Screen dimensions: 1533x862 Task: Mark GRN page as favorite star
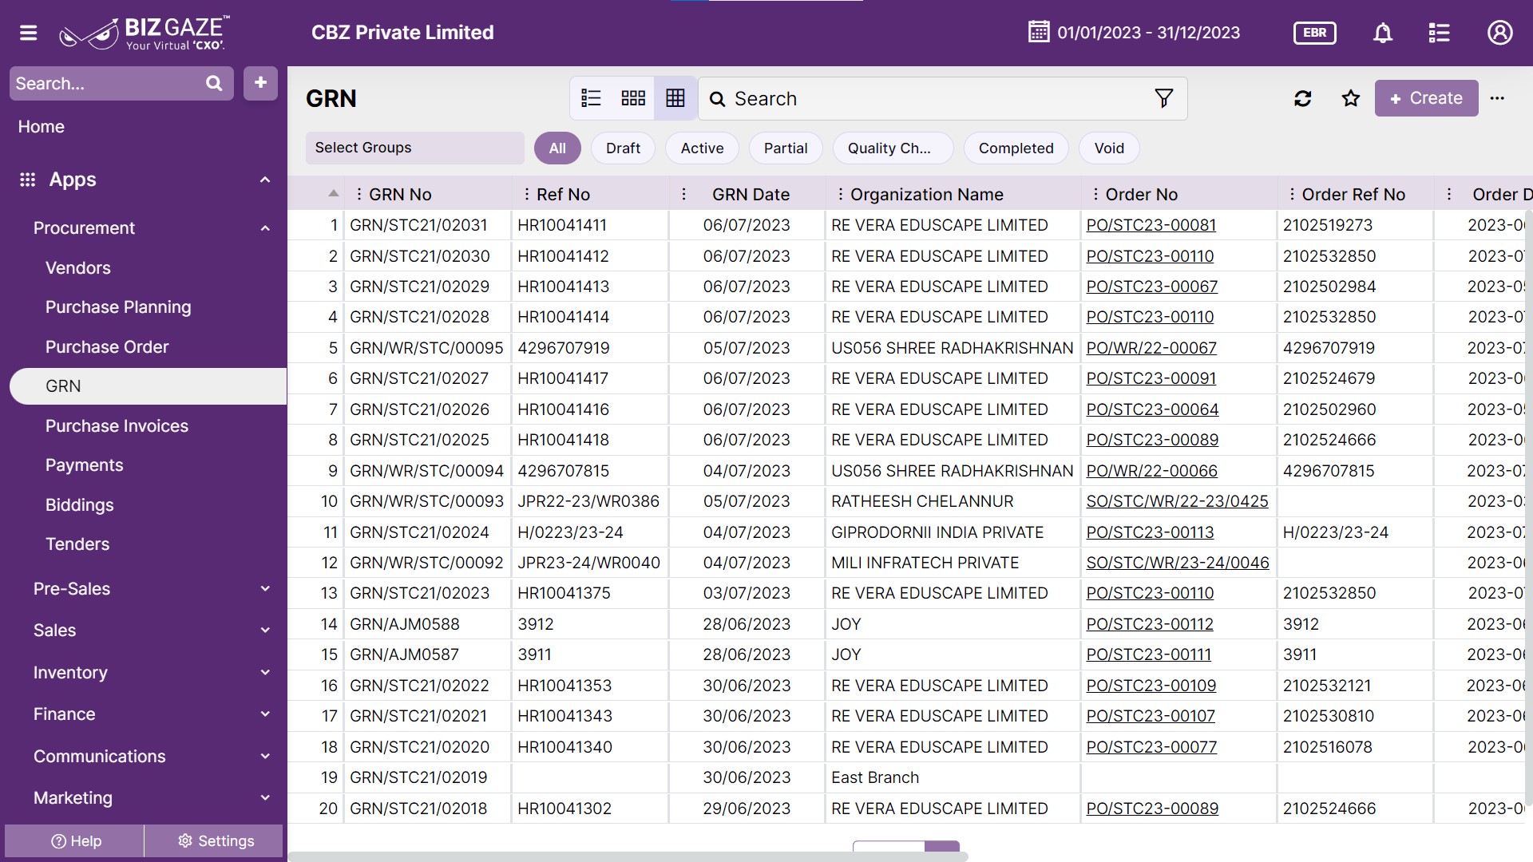click(x=1351, y=98)
